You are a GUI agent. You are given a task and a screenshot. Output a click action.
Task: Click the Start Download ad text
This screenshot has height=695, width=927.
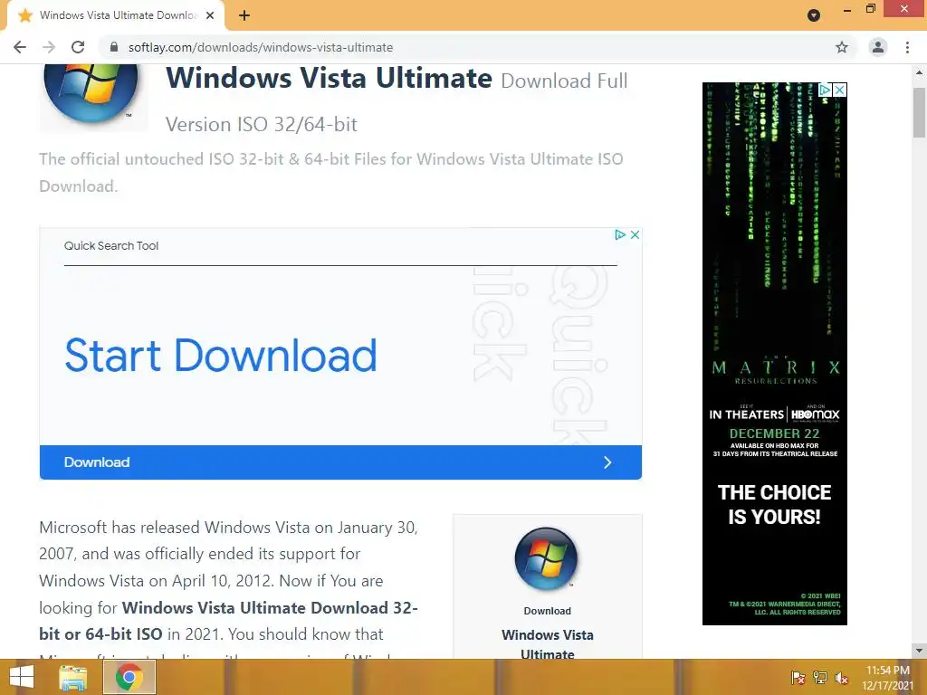point(221,356)
